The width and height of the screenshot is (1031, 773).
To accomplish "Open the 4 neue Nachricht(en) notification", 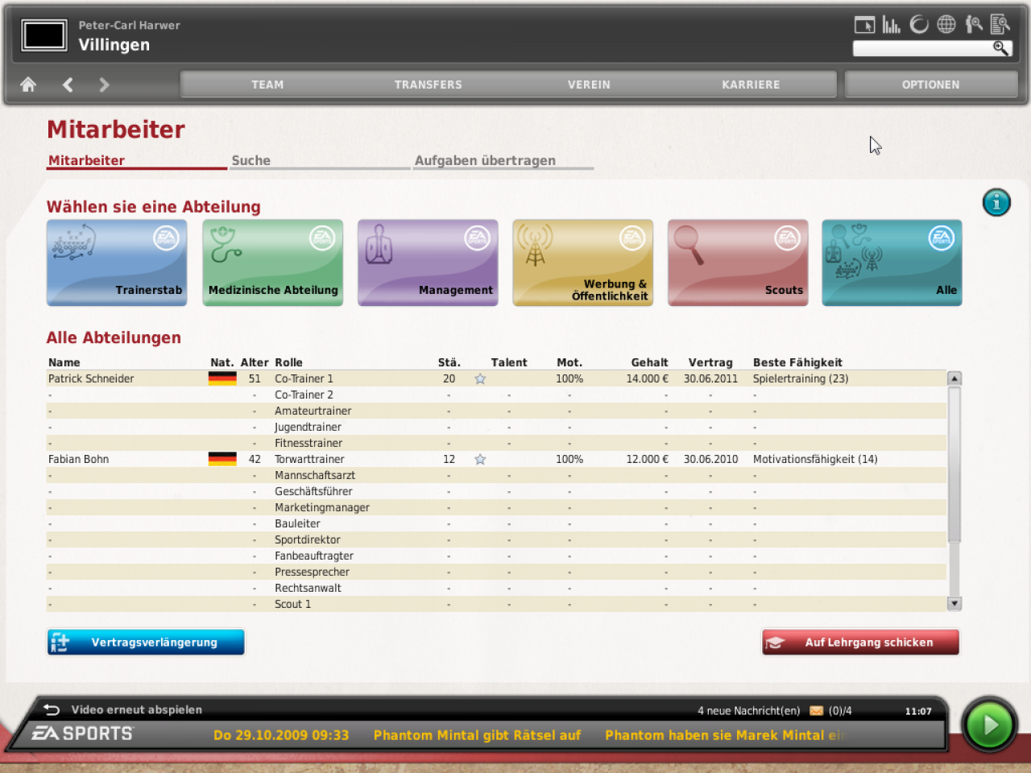I will click(749, 711).
